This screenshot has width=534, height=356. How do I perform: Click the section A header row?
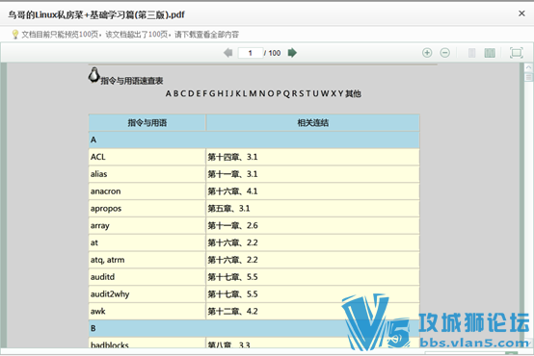[254, 140]
